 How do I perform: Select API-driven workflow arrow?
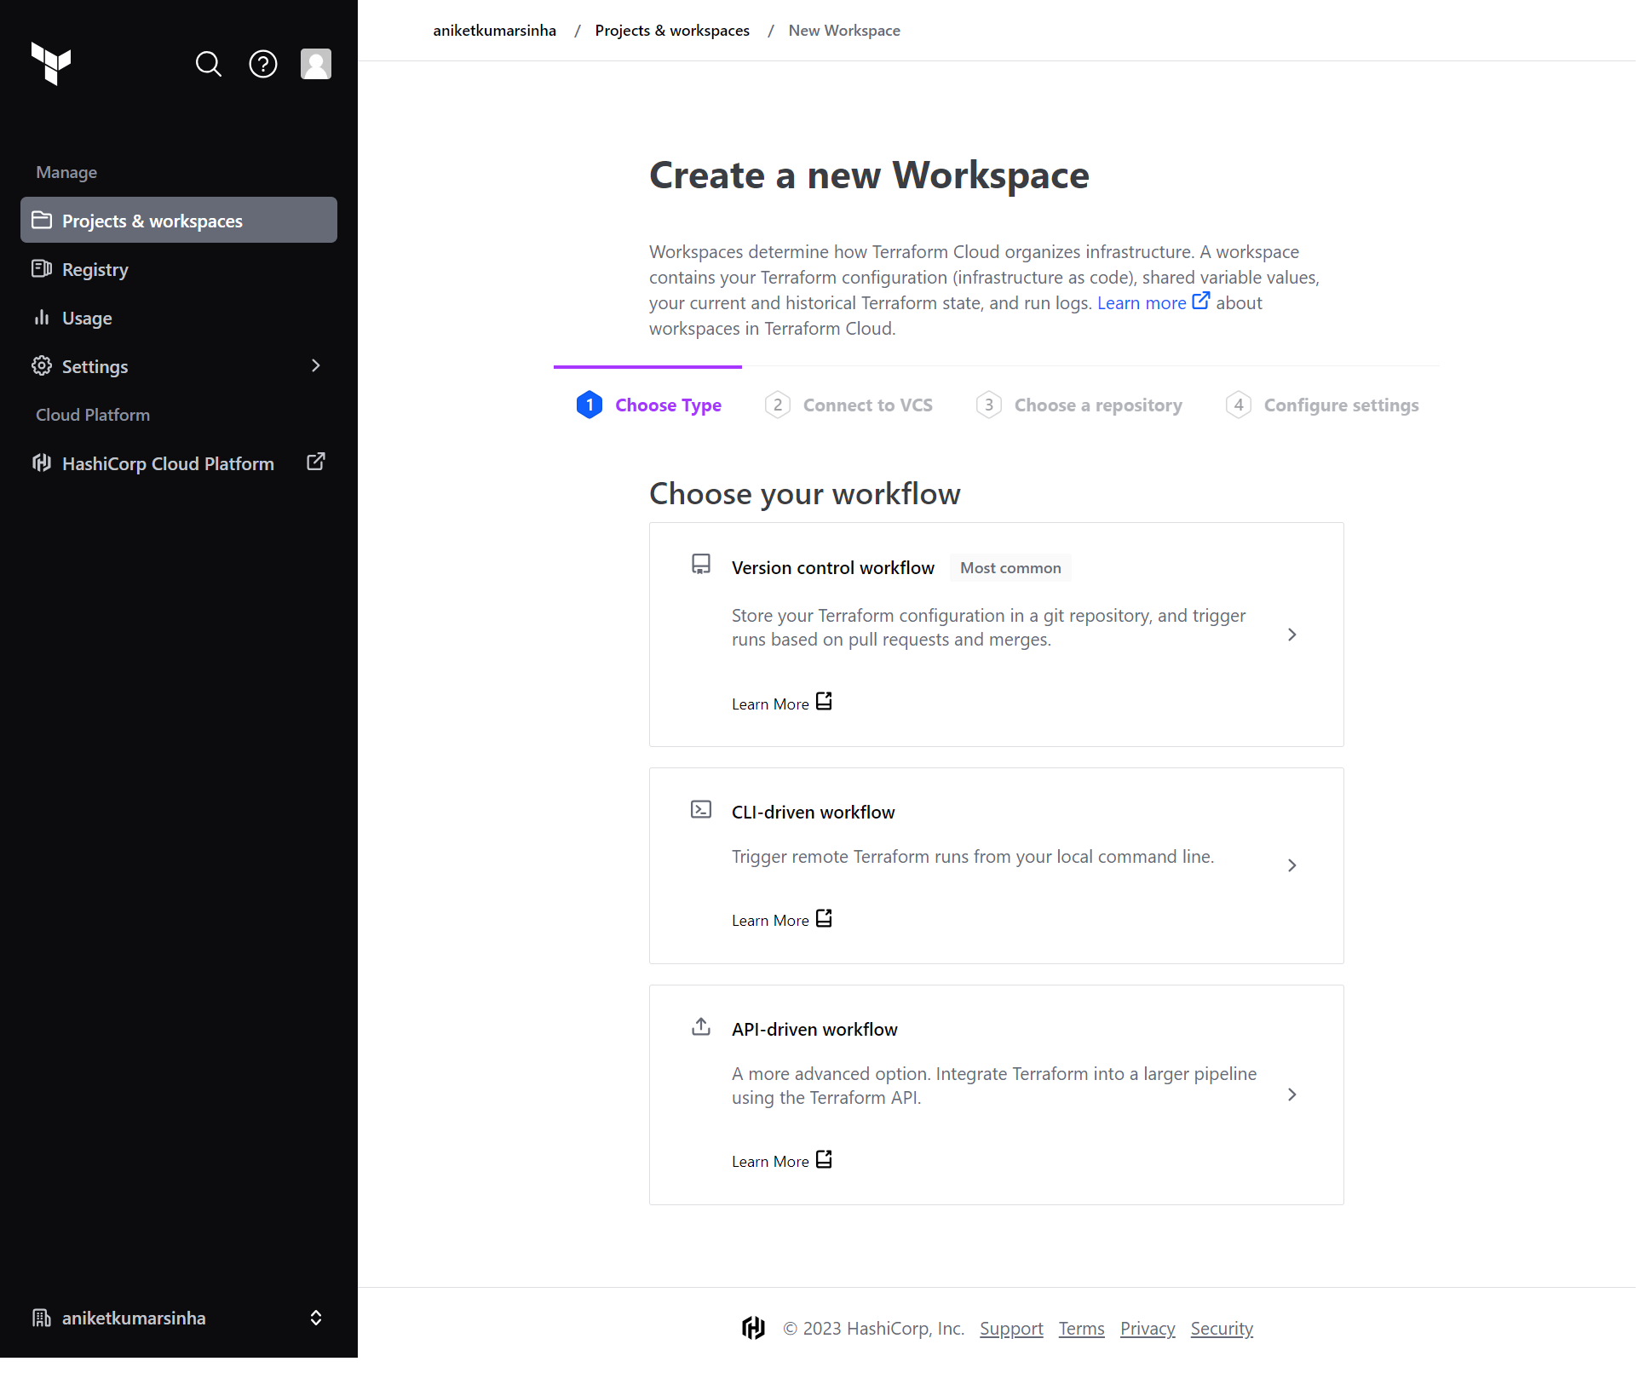click(1291, 1094)
